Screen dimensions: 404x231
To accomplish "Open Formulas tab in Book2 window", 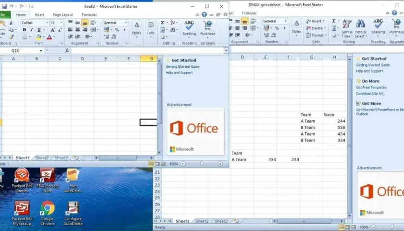I will click(89, 15).
